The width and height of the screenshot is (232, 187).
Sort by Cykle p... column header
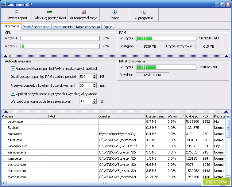(194, 116)
